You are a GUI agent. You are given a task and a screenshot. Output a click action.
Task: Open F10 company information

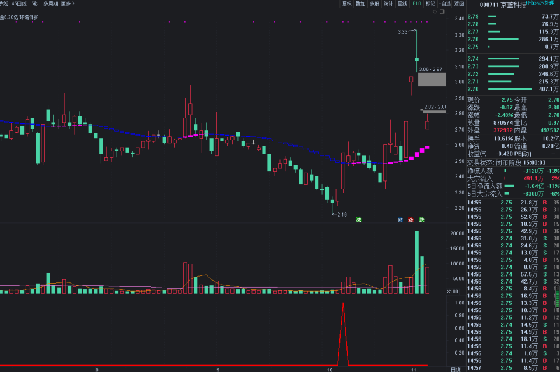(416, 3)
